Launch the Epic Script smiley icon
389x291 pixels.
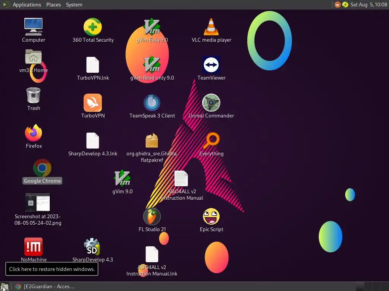[x=211, y=216]
